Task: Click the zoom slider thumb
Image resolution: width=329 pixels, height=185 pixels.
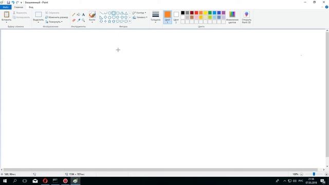Action: click(314, 174)
